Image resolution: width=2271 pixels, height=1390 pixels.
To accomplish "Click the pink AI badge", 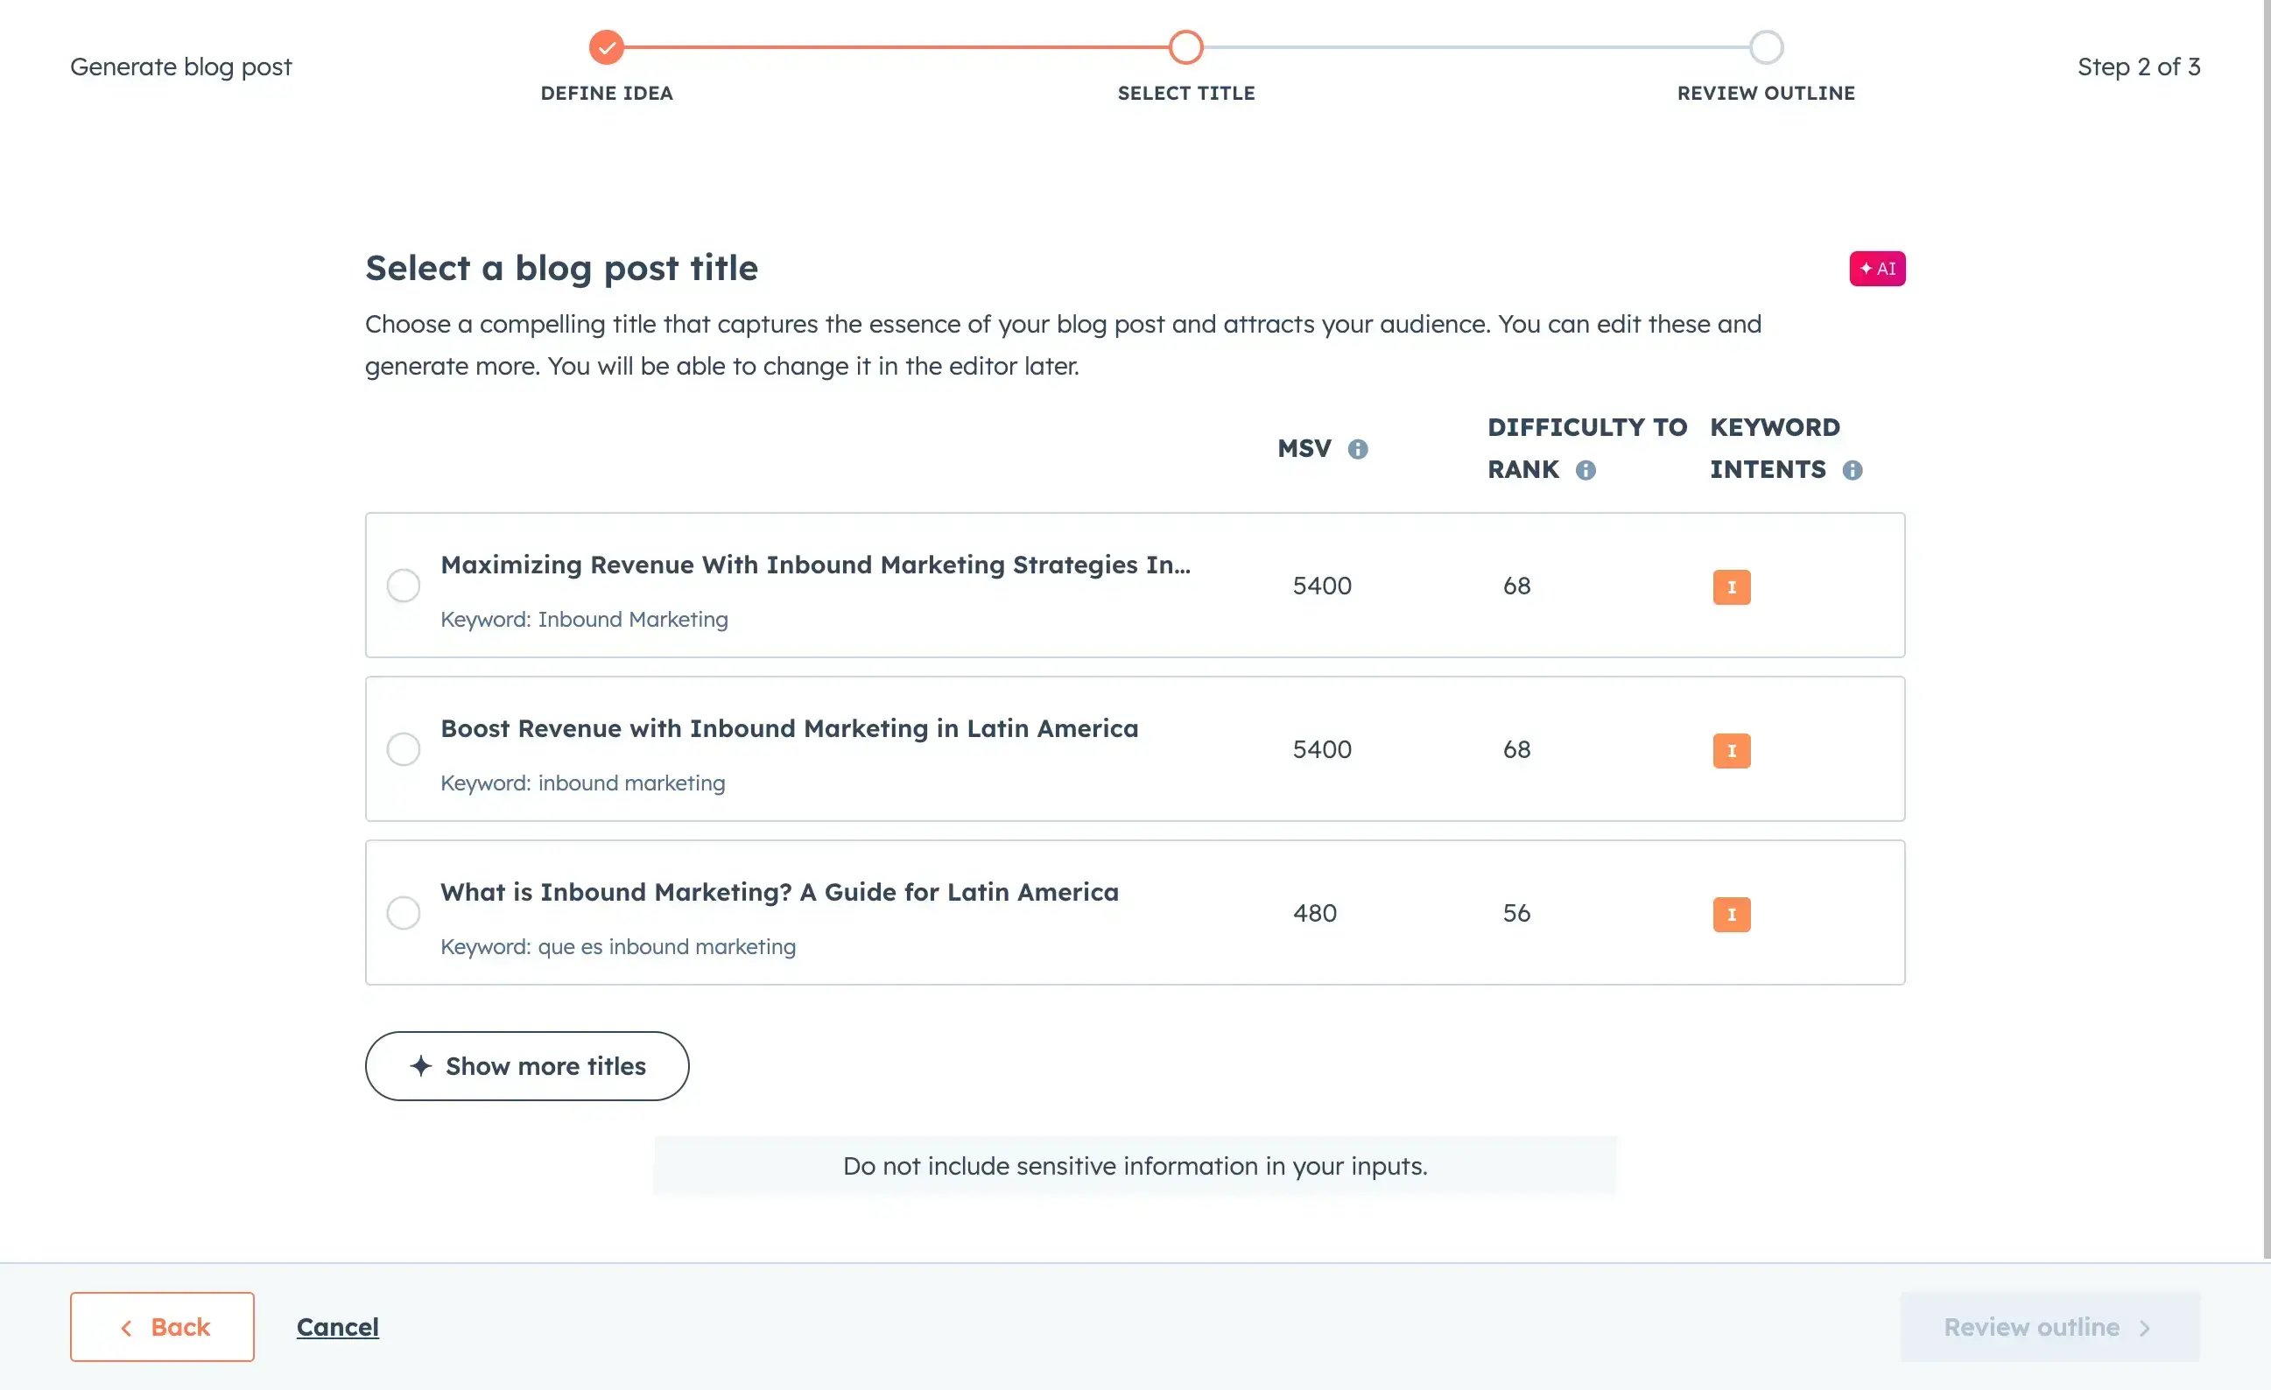I will (1875, 268).
